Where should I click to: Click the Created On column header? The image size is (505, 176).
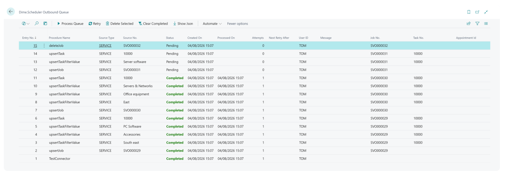(x=194, y=38)
